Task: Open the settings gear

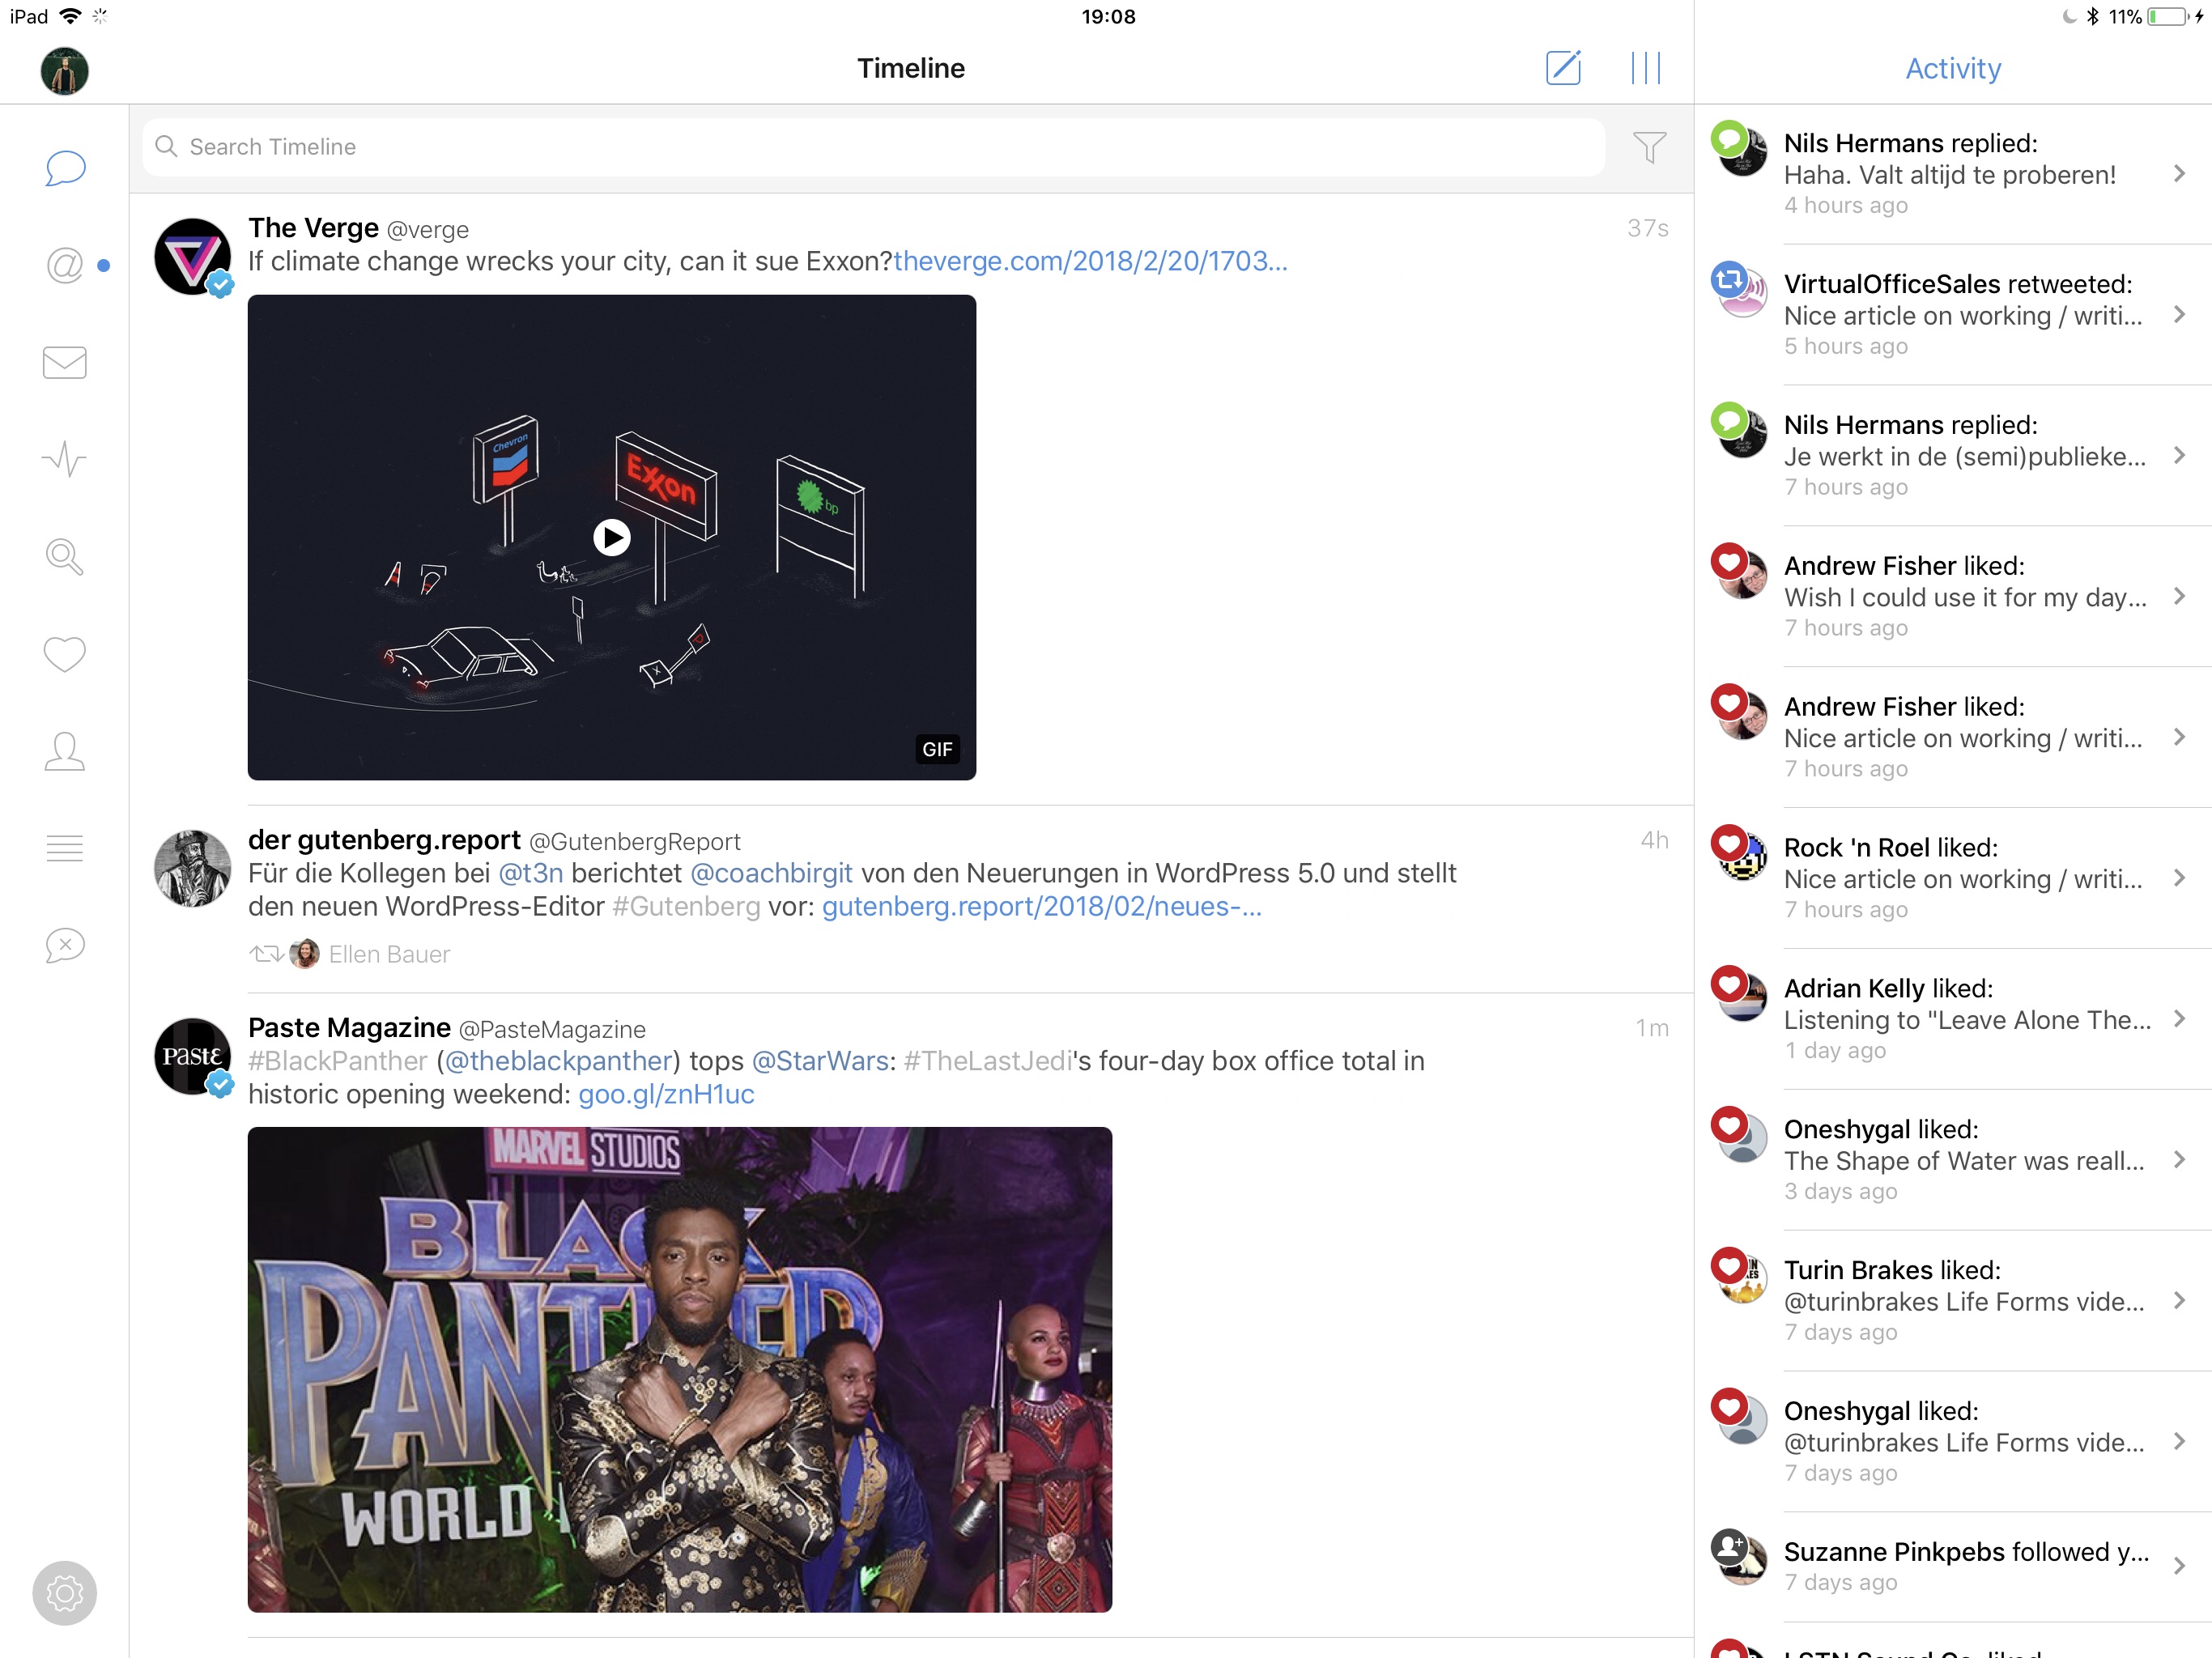Action: pos(65,1593)
